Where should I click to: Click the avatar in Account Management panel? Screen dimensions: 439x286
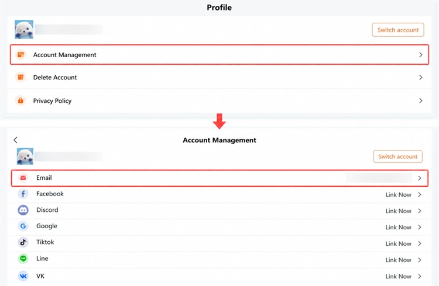(25, 156)
